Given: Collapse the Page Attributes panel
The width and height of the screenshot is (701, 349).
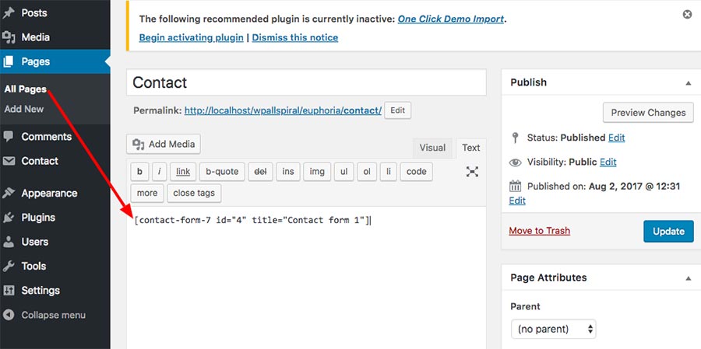Looking at the screenshot, I should pos(688,277).
